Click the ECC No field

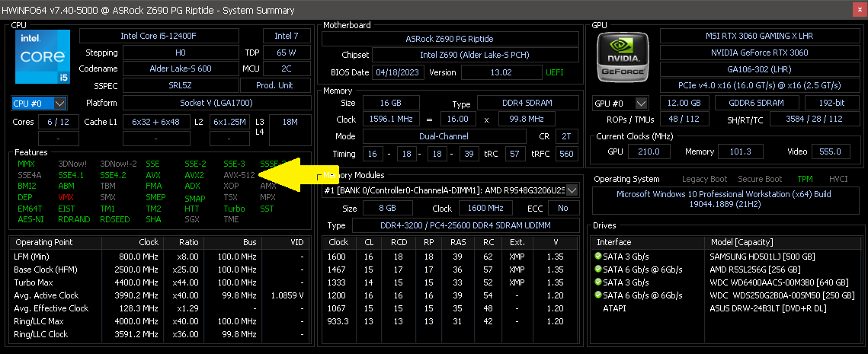563,209
